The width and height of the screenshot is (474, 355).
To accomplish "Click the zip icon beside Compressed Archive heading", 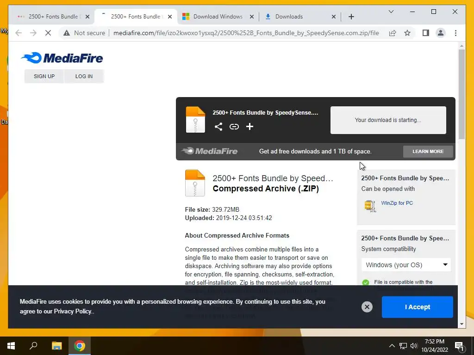I will 195,183.
